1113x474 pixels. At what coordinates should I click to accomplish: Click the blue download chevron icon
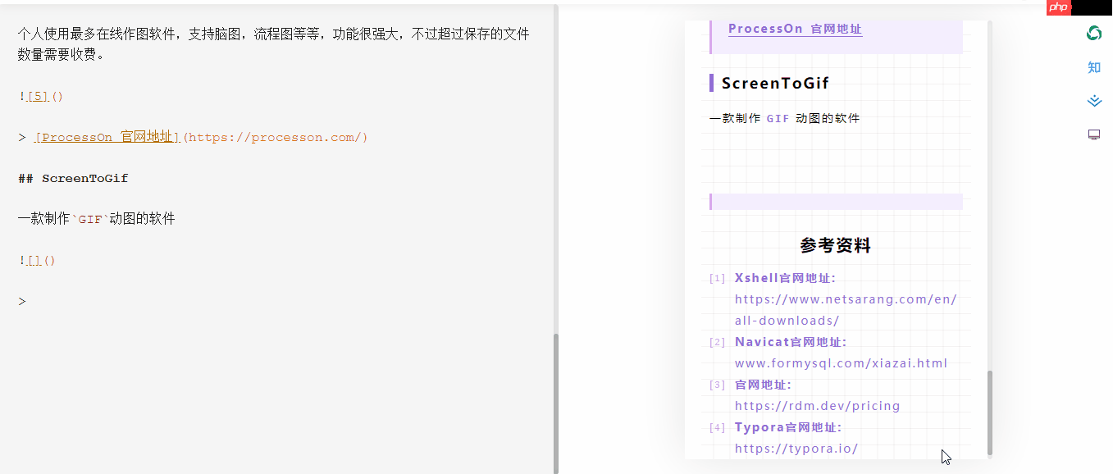coord(1094,100)
